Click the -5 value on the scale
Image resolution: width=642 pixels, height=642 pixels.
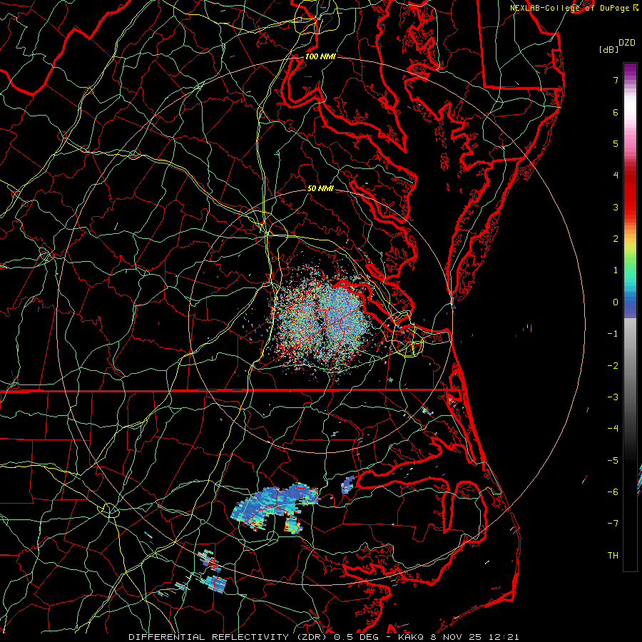[x=613, y=461]
